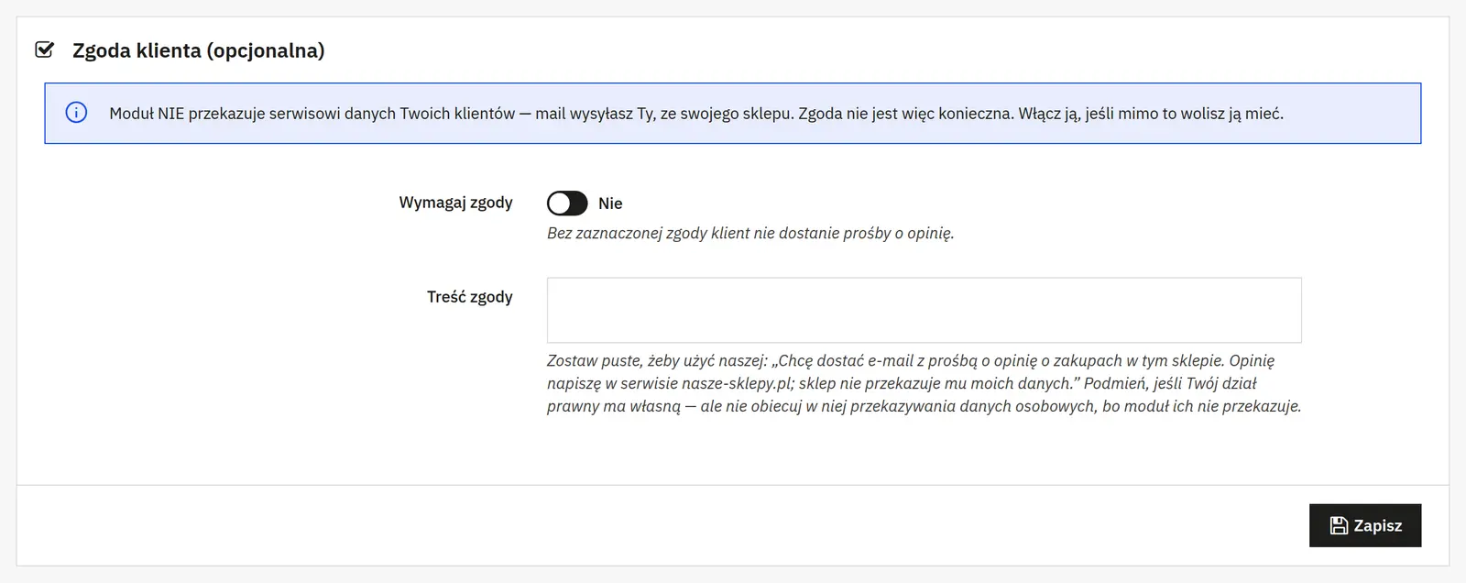Click the Zgoda klienta (opcjonalna) panel heading

point(198,50)
